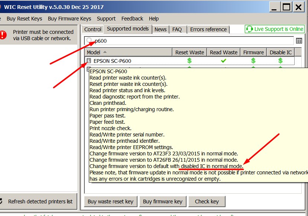Click the Buy waste reset key button
308x216 pixels.
pos(111,202)
